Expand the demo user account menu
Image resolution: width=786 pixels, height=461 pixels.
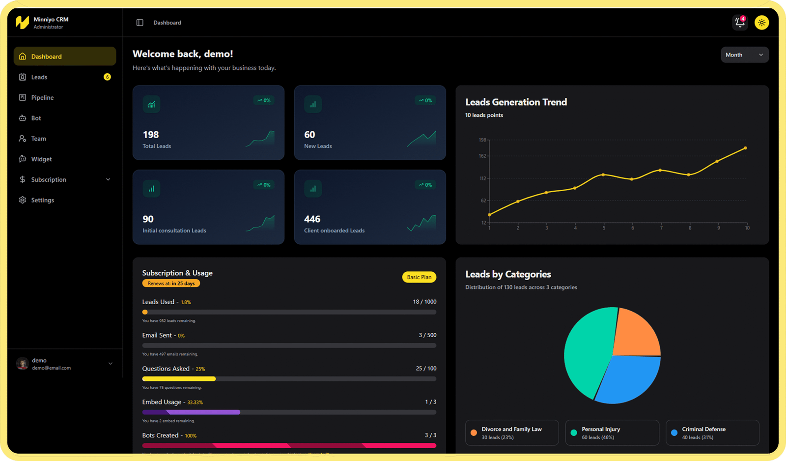pyautogui.click(x=110, y=364)
